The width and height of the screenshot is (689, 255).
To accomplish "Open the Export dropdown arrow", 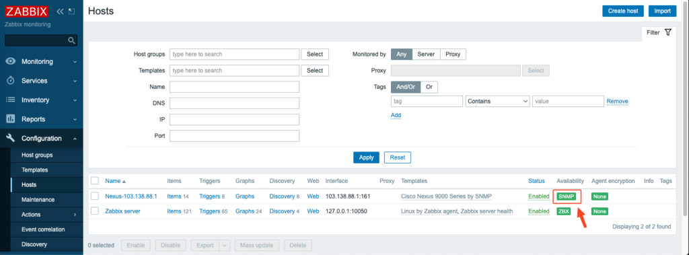I will tap(225, 246).
